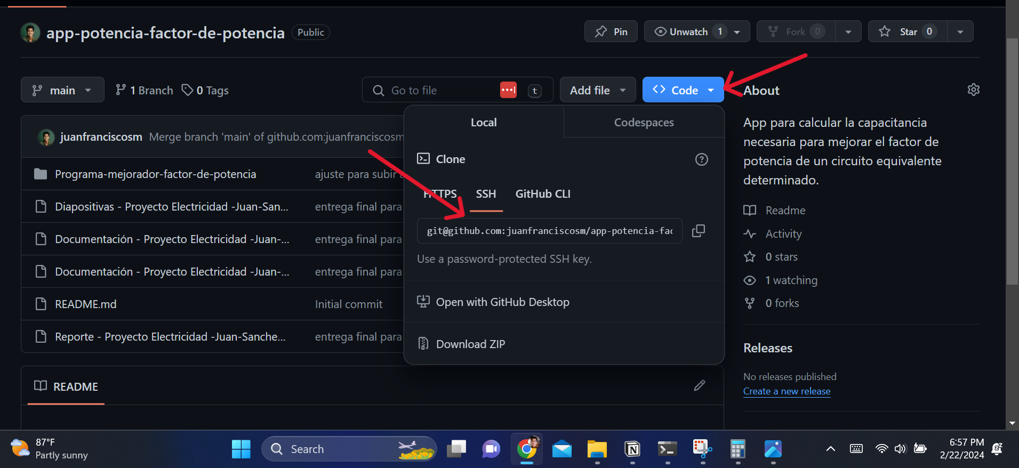This screenshot has width=1019, height=468.
Task: Copy the SSH clone URL to clipboard
Action: coord(698,231)
